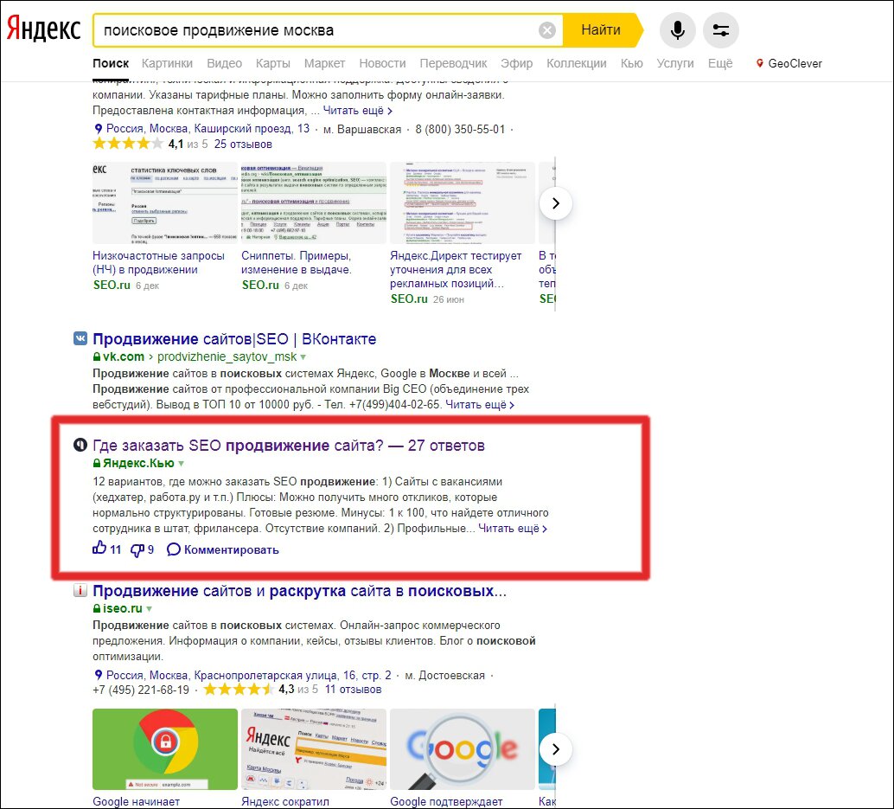Screen dimensions: 894x809
Task: Click Низкочастотные запросы (НЧ) в продвижении caption
Action: pos(158,262)
